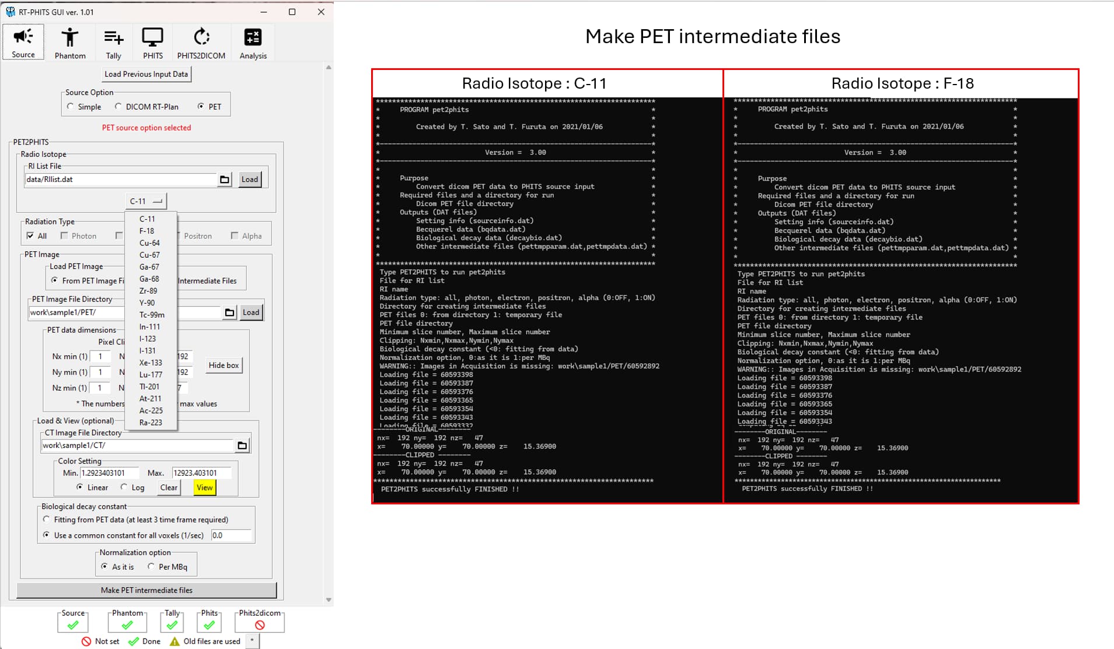
Task: Click Tally status green checkmark
Action: (172, 625)
